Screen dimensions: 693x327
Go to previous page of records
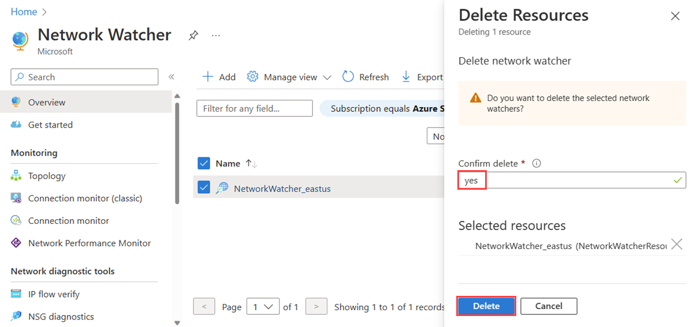(204, 307)
